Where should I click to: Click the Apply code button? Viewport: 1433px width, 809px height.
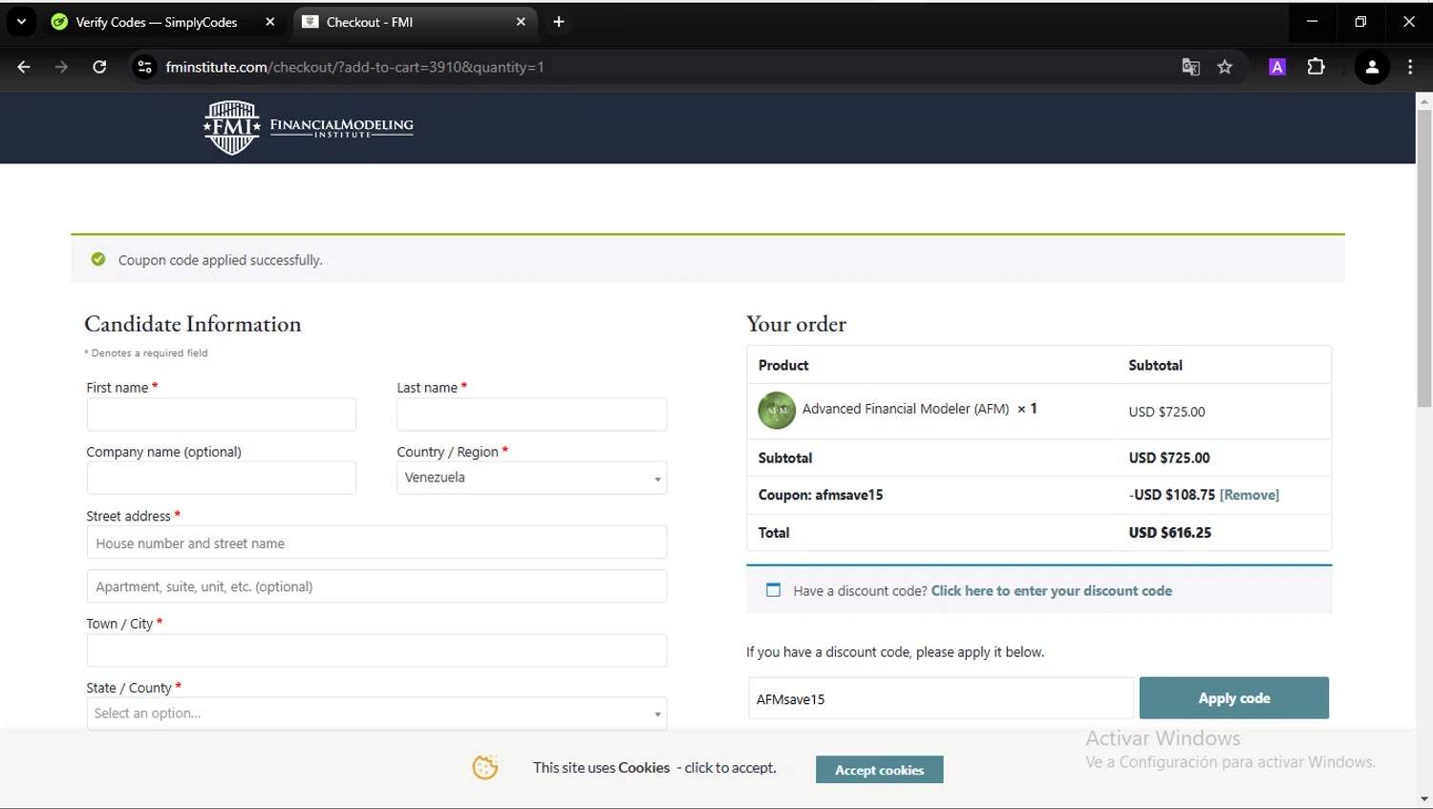tap(1234, 698)
